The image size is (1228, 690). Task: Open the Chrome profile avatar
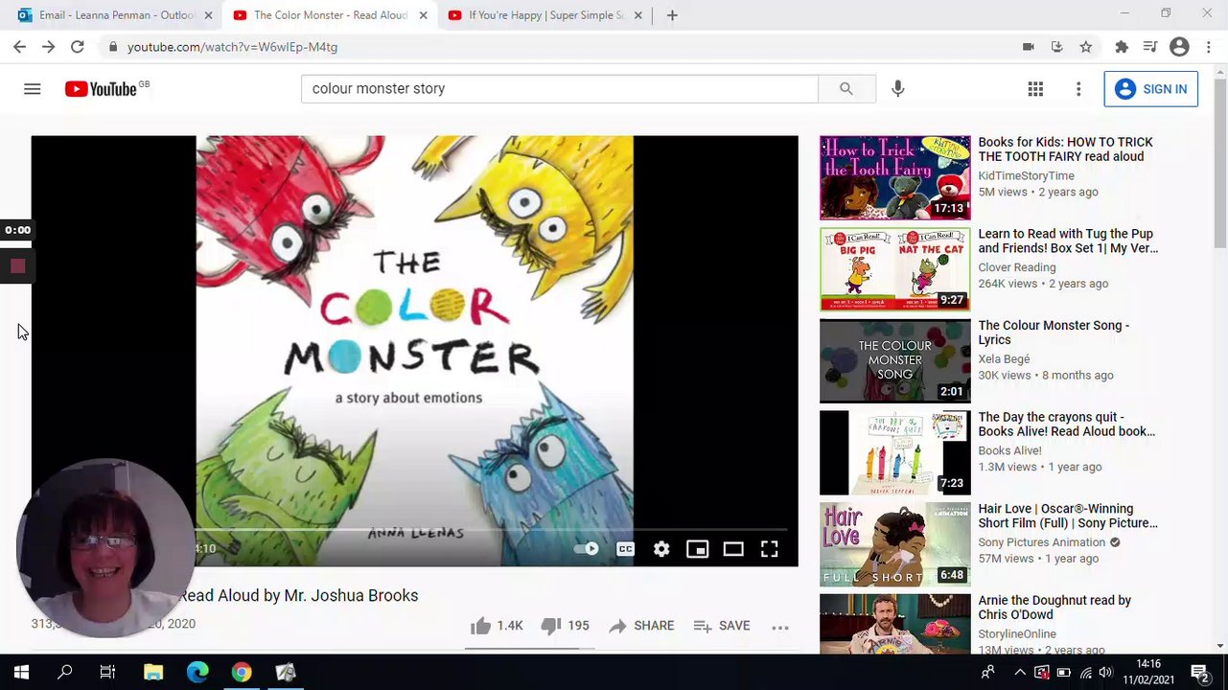1179,46
